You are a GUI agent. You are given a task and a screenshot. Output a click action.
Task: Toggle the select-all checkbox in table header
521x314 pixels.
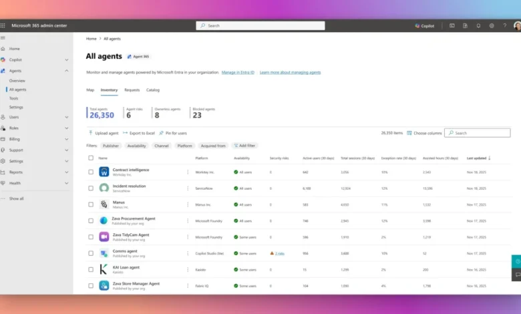(92, 158)
